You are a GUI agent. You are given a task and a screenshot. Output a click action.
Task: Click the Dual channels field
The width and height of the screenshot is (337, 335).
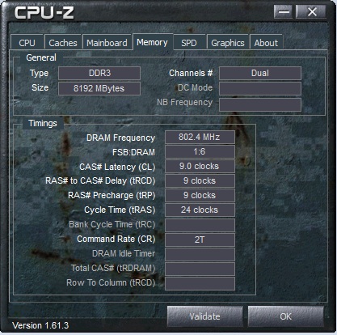click(x=260, y=73)
